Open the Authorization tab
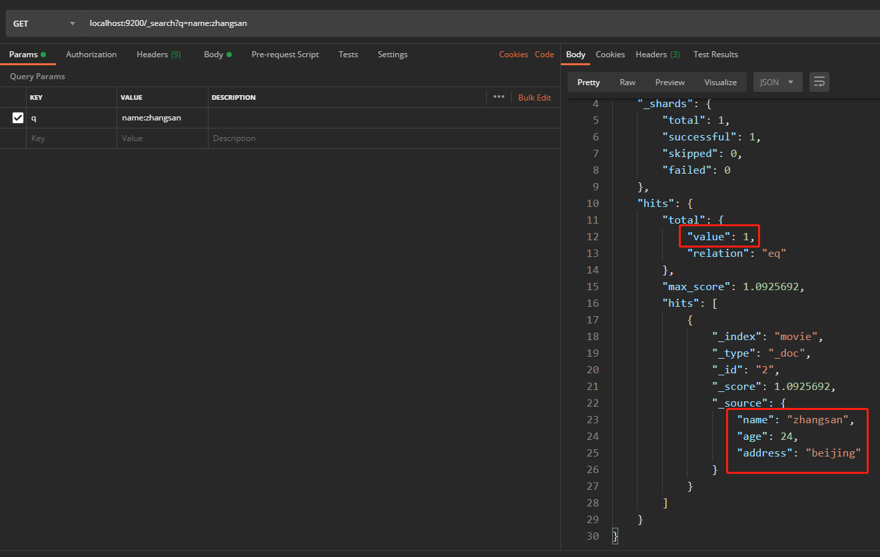 click(91, 55)
